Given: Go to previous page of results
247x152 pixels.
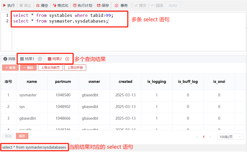Looking at the screenshot, I should 197,137.
